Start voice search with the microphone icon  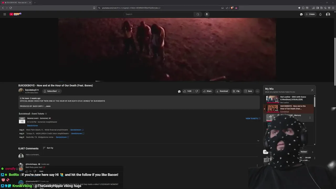(x=207, y=14)
